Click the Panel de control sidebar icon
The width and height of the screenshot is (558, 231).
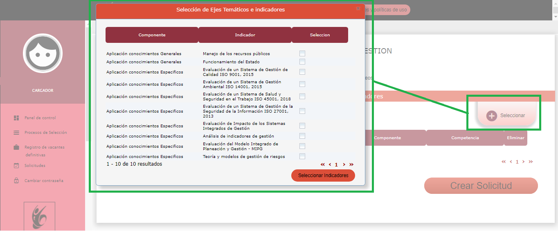click(16, 118)
